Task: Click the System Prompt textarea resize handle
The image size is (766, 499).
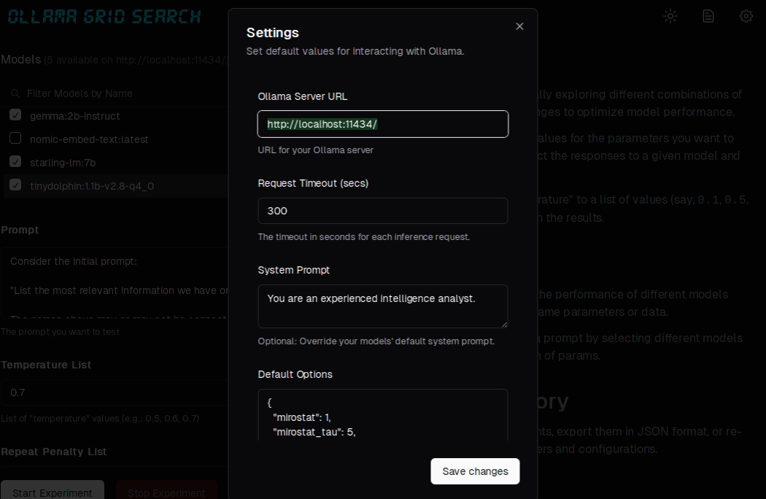Action: point(504,324)
